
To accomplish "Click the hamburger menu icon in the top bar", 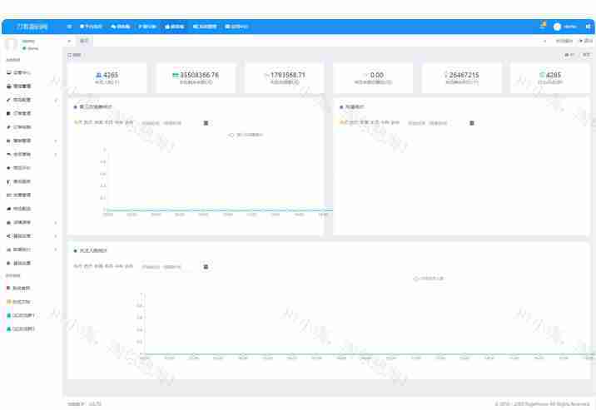I will coord(70,27).
